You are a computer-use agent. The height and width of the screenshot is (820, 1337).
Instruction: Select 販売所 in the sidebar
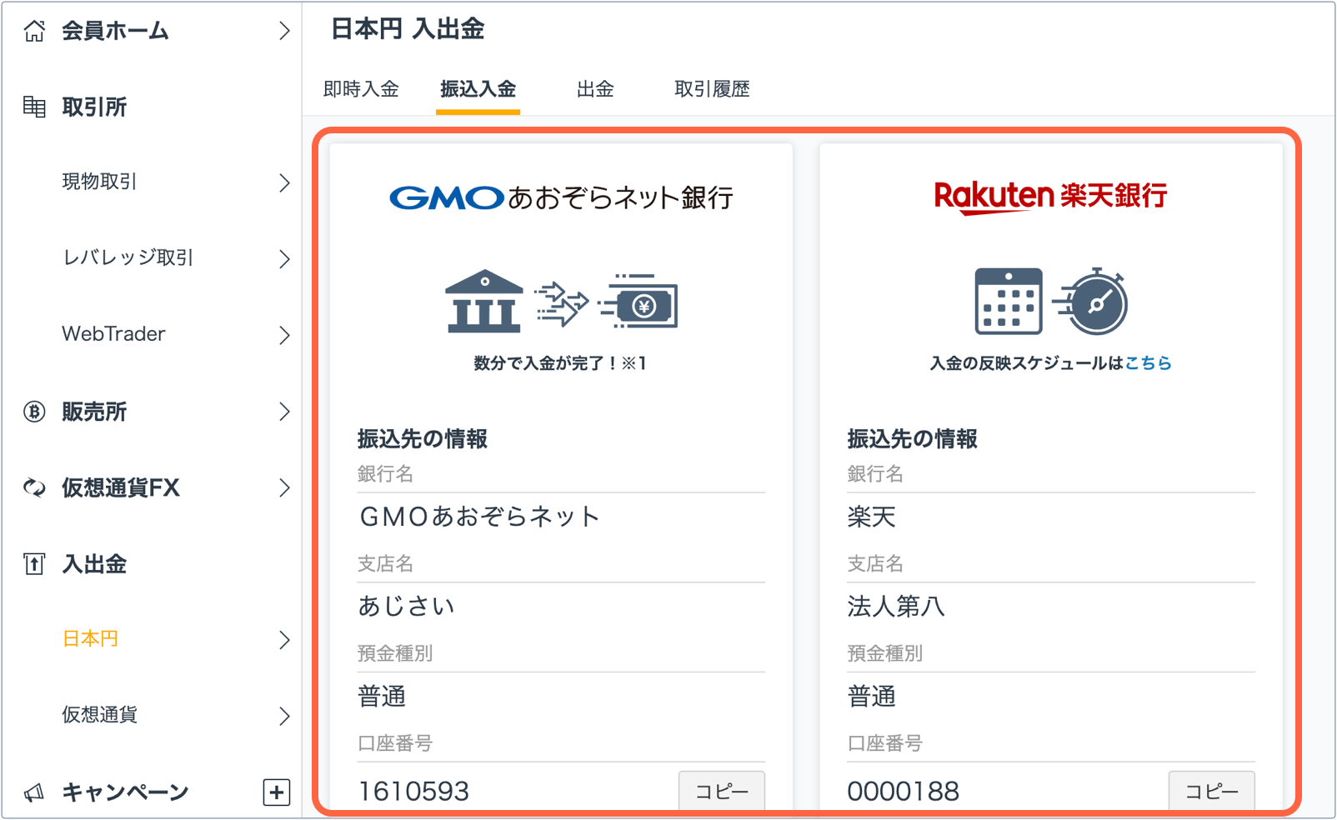click(x=94, y=412)
